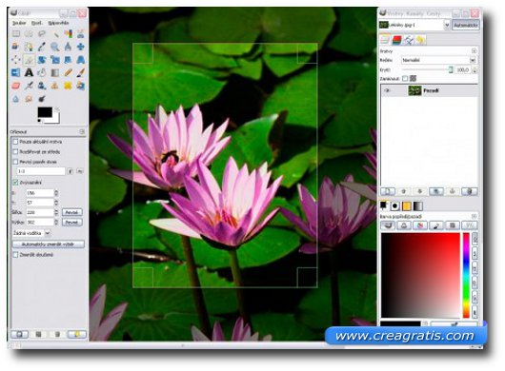505x371 pixels.
Task: Open the Ořezávat tool options panel menu
Action: [x=82, y=132]
